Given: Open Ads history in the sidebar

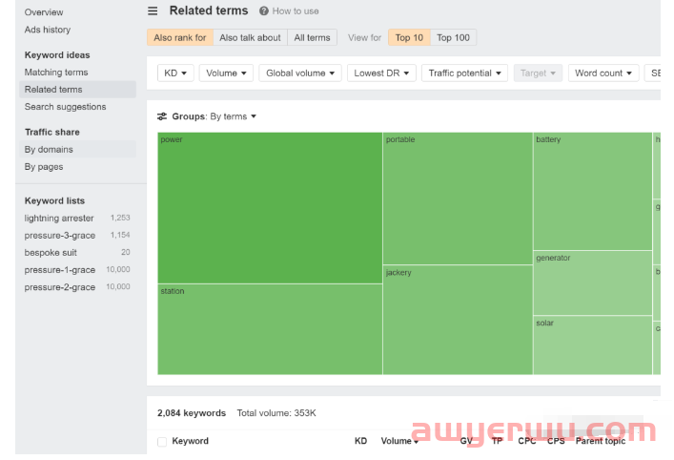Looking at the screenshot, I should coord(48,30).
